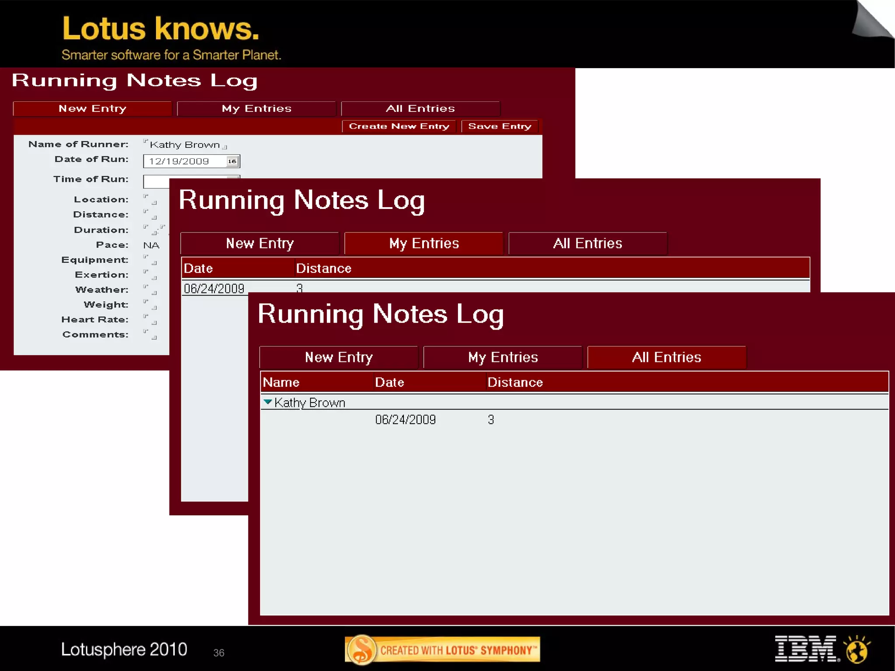
Task: Click the Comments field brackets
Action: point(150,334)
